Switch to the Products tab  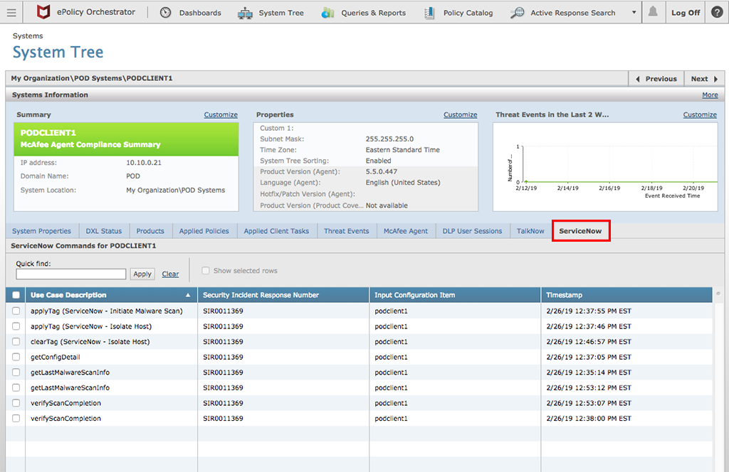point(150,231)
